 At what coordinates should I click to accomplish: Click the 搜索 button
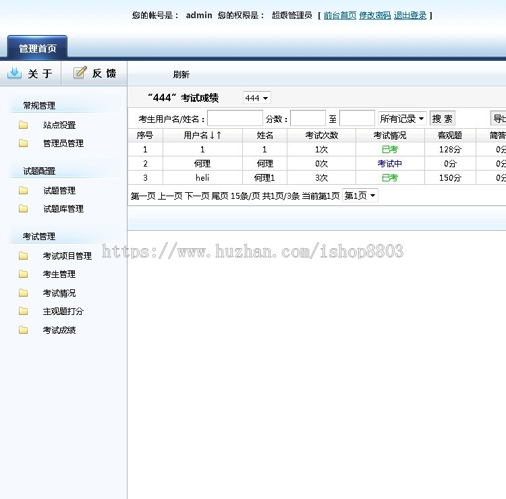443,119
